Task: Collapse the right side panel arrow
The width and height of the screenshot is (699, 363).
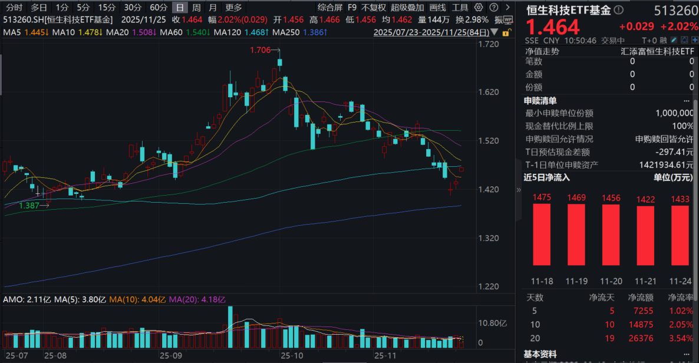Action: (x=519, y=190)
